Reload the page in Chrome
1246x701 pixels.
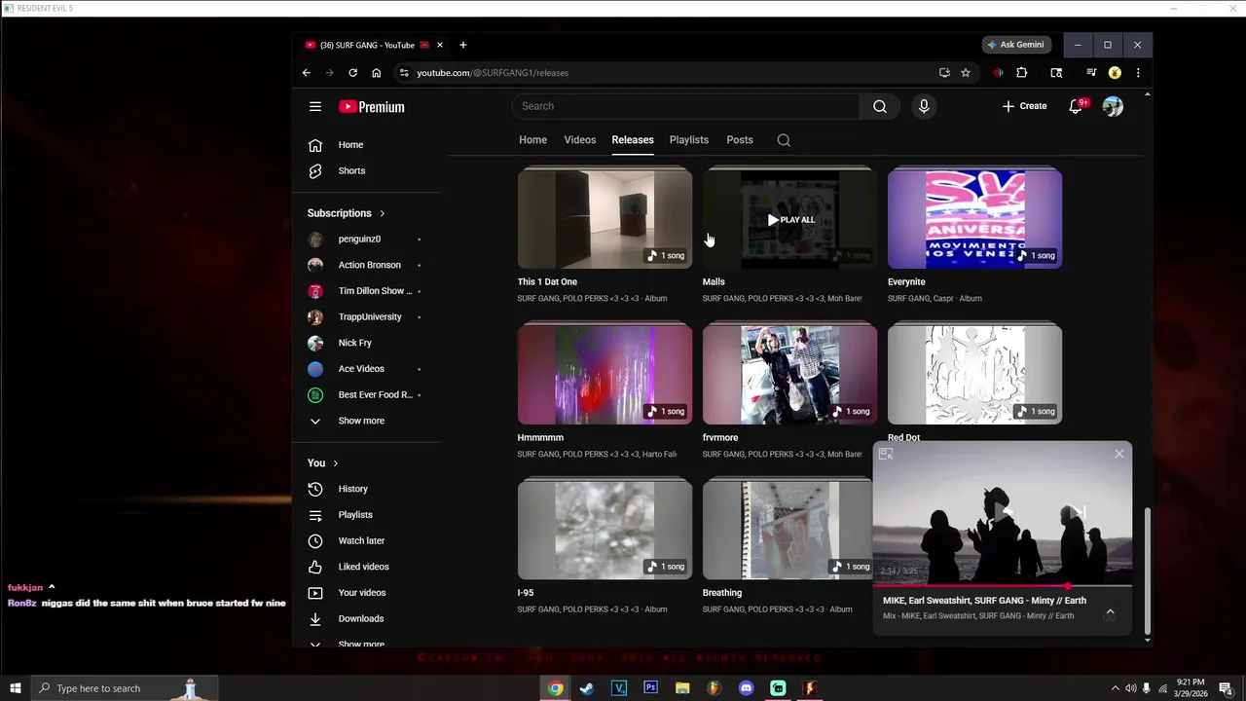pyautogui.click(x=352, y=73)
